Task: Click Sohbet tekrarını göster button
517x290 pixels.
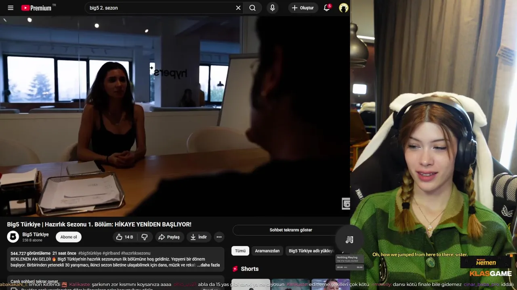Action: click(x=291, y=230)
